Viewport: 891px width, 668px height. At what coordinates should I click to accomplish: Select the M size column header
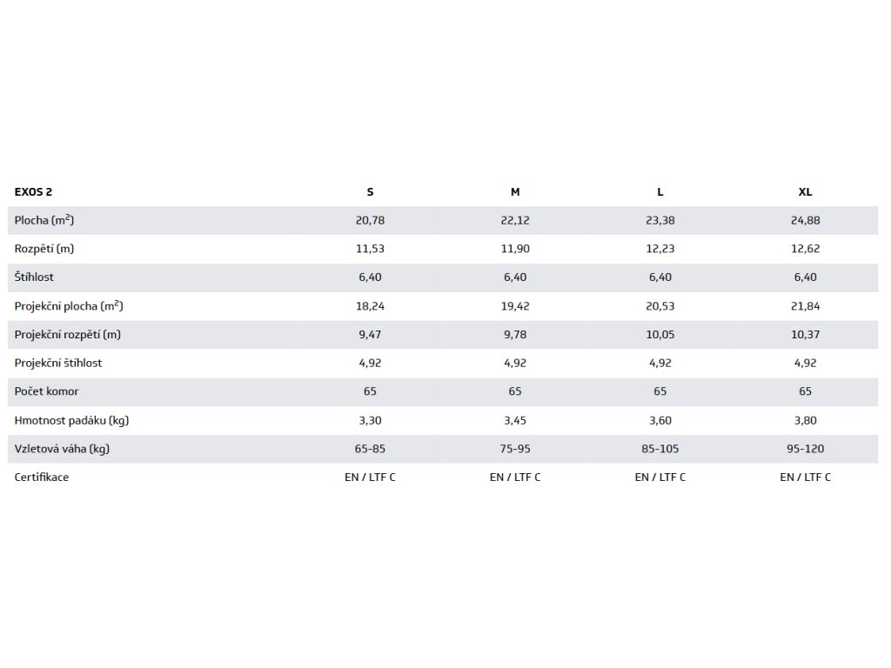coord(515,192)
